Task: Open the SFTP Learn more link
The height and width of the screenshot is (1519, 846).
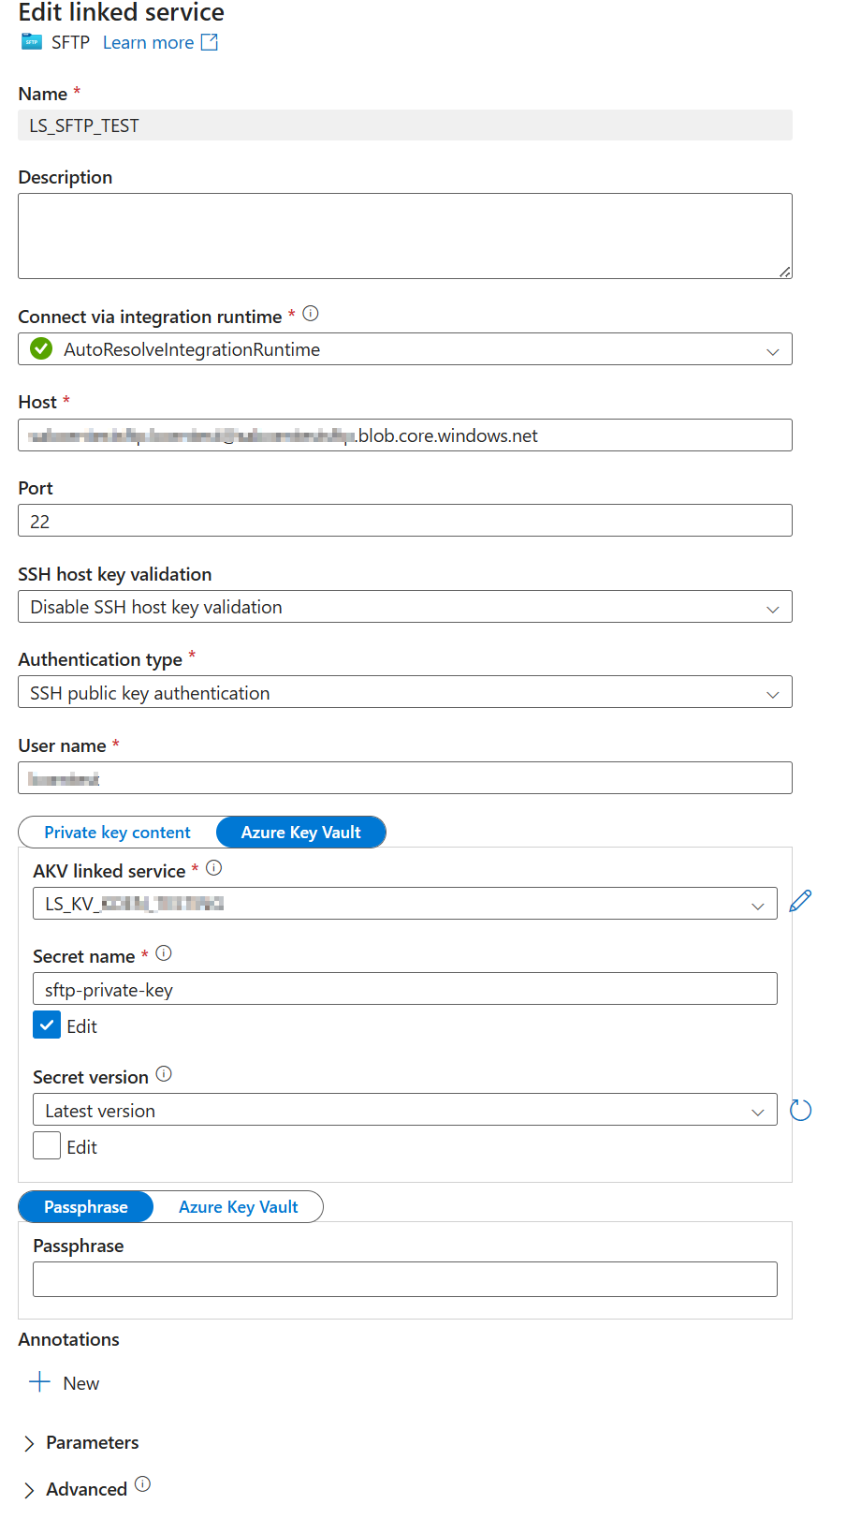Action: point(159,43)
